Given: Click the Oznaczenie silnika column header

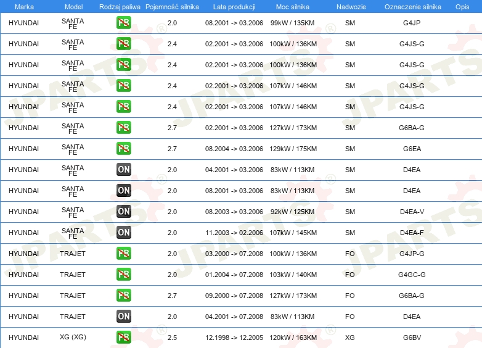Looking at the screenshot, I should click(x=413, y=7).
